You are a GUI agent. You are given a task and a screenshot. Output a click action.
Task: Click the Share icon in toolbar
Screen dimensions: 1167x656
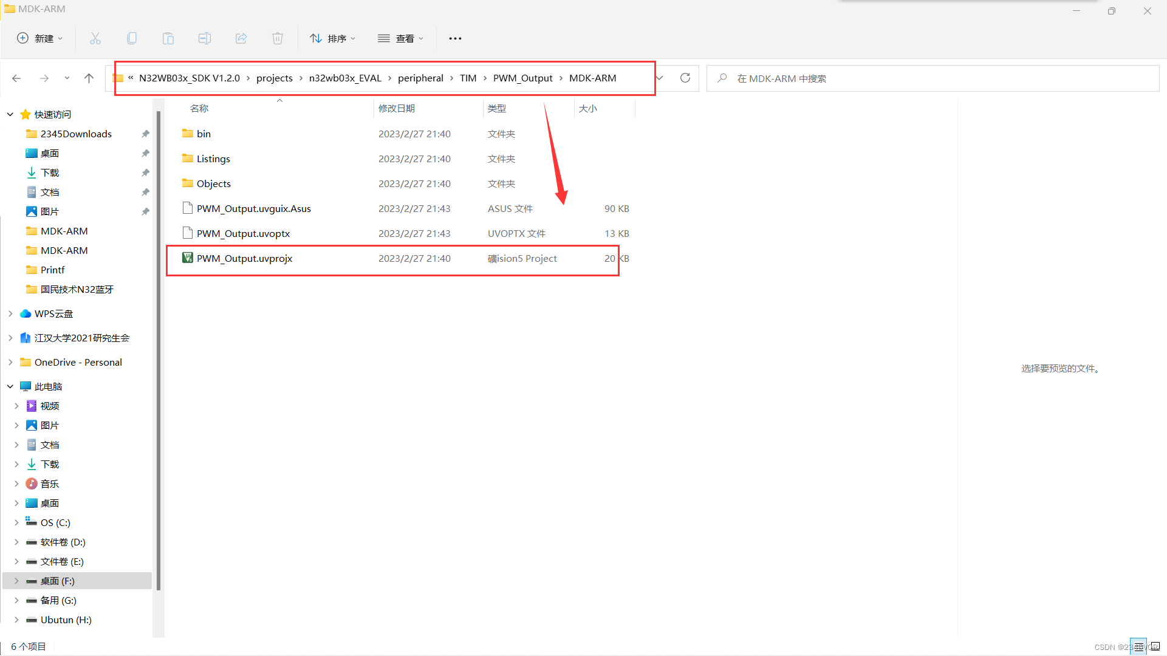[241, 38]
